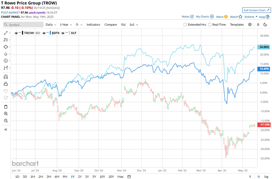Screen dimensions: 272x179
Task: Select the trend line drawing tool
Action: 5,33
